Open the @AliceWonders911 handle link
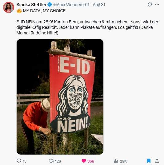 point(71,5)
